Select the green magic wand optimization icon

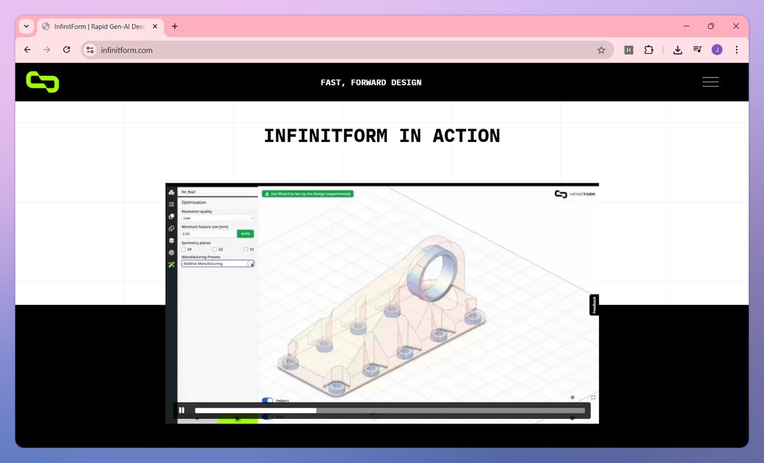click(x=171, y=264)
